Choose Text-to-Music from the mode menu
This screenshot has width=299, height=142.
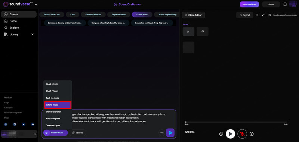pos(58,98)
